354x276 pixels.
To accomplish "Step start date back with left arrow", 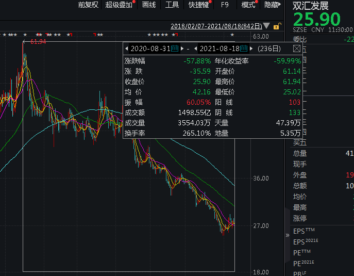I will click(x=126, y=48).
